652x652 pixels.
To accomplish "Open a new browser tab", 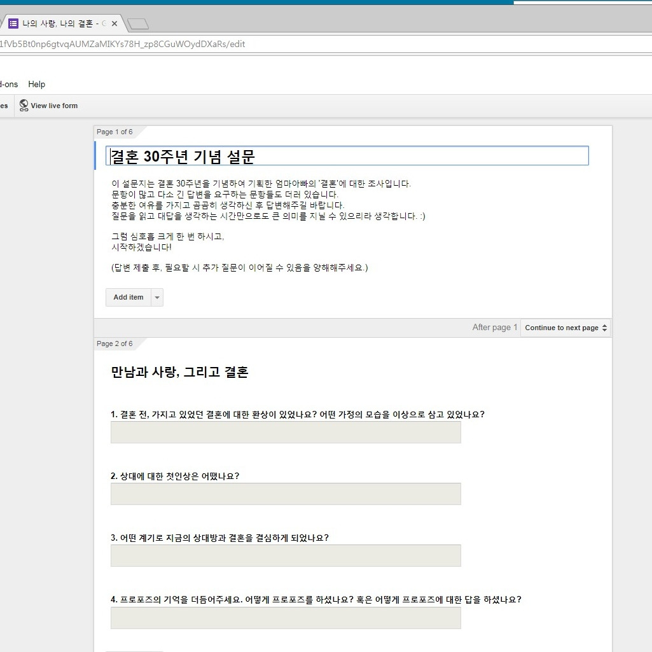I will (137, 24).
